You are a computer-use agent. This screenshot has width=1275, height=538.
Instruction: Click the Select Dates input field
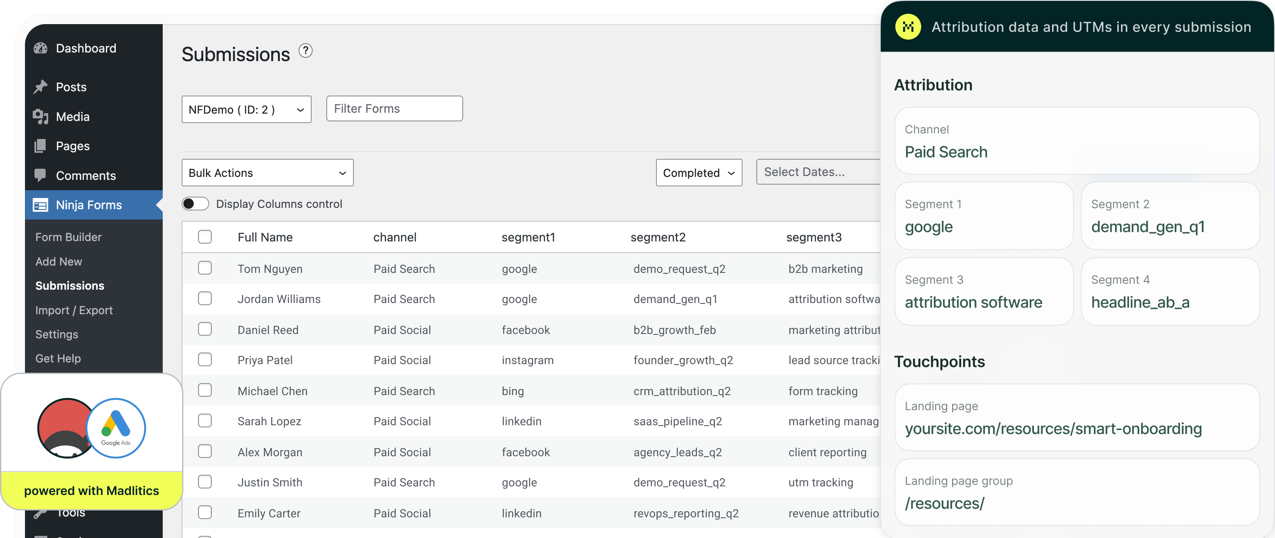[819, 172]
